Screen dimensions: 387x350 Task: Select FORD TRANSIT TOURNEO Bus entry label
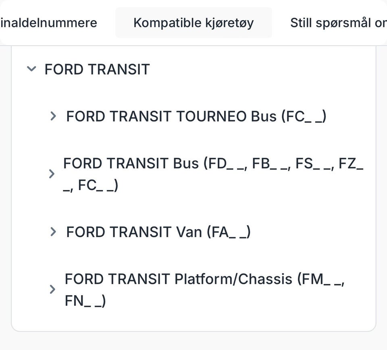pyautogui.click(x=196, y=116)
